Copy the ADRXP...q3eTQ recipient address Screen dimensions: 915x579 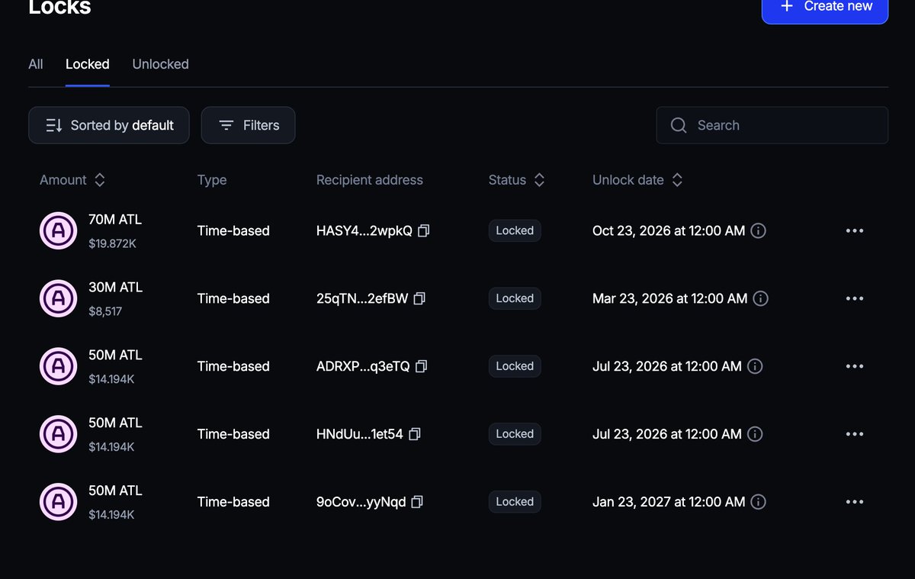[x=421, y=366]
